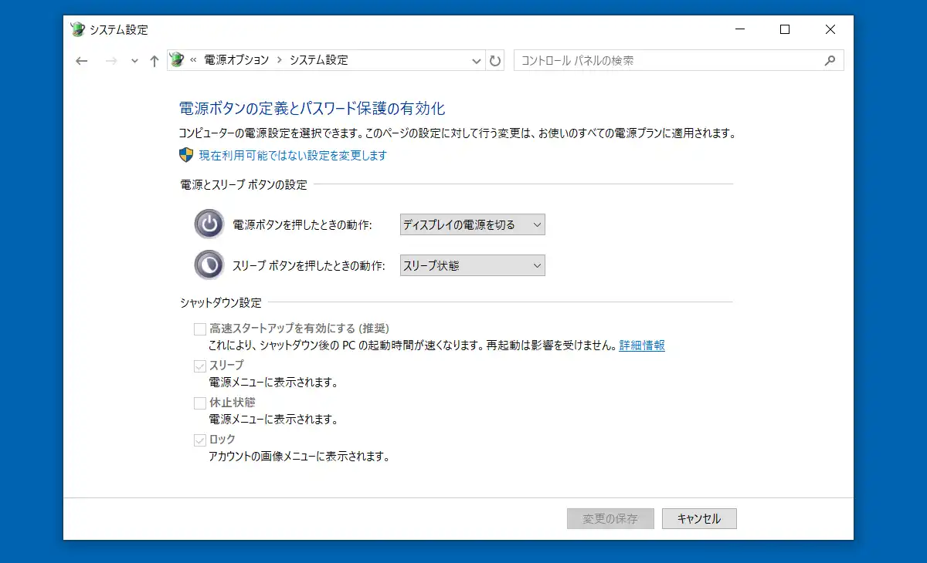Image resolution: width=927 pixels, height=563 pixels.
Task: Click the forward navigation arrow
Action: 111,61
